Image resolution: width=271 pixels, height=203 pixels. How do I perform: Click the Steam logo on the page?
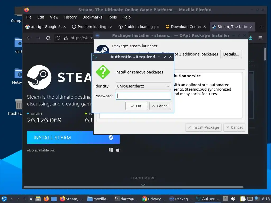pos(39,77)
